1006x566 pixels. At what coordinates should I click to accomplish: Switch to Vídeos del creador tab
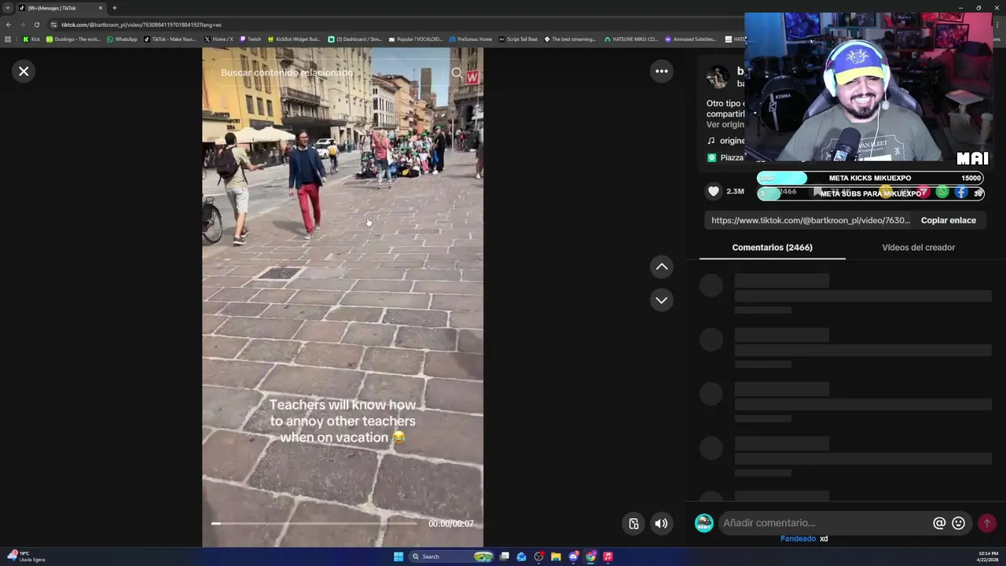(918, 248)
